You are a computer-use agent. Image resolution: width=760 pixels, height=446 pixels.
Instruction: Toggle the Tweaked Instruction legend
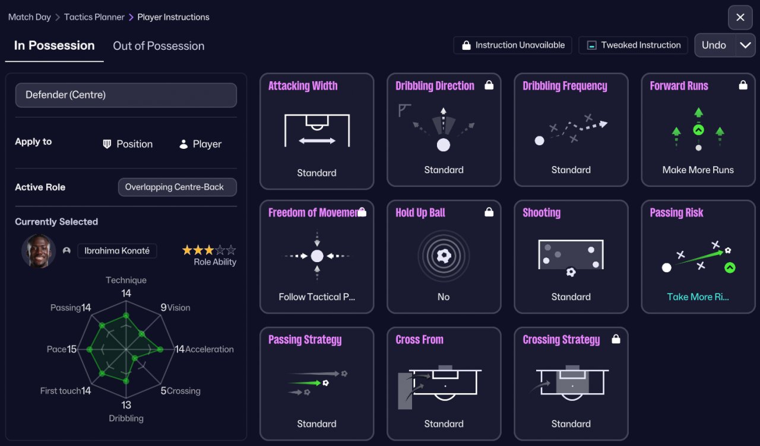tap(633, 45)
